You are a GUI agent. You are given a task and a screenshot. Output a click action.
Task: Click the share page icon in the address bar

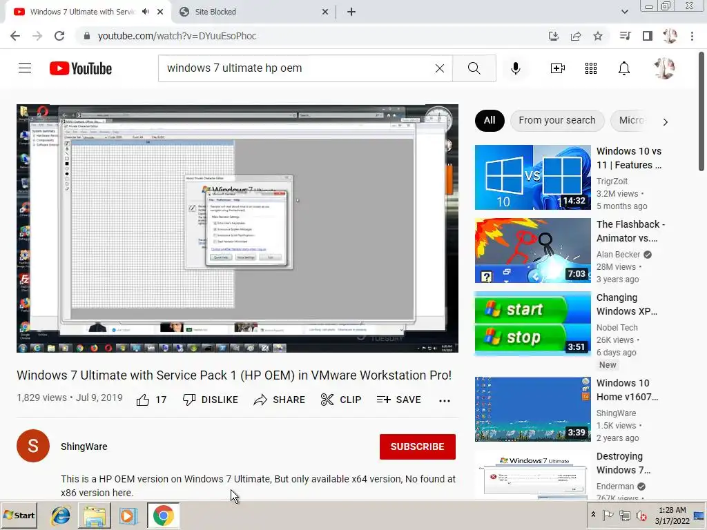(576, 36)
